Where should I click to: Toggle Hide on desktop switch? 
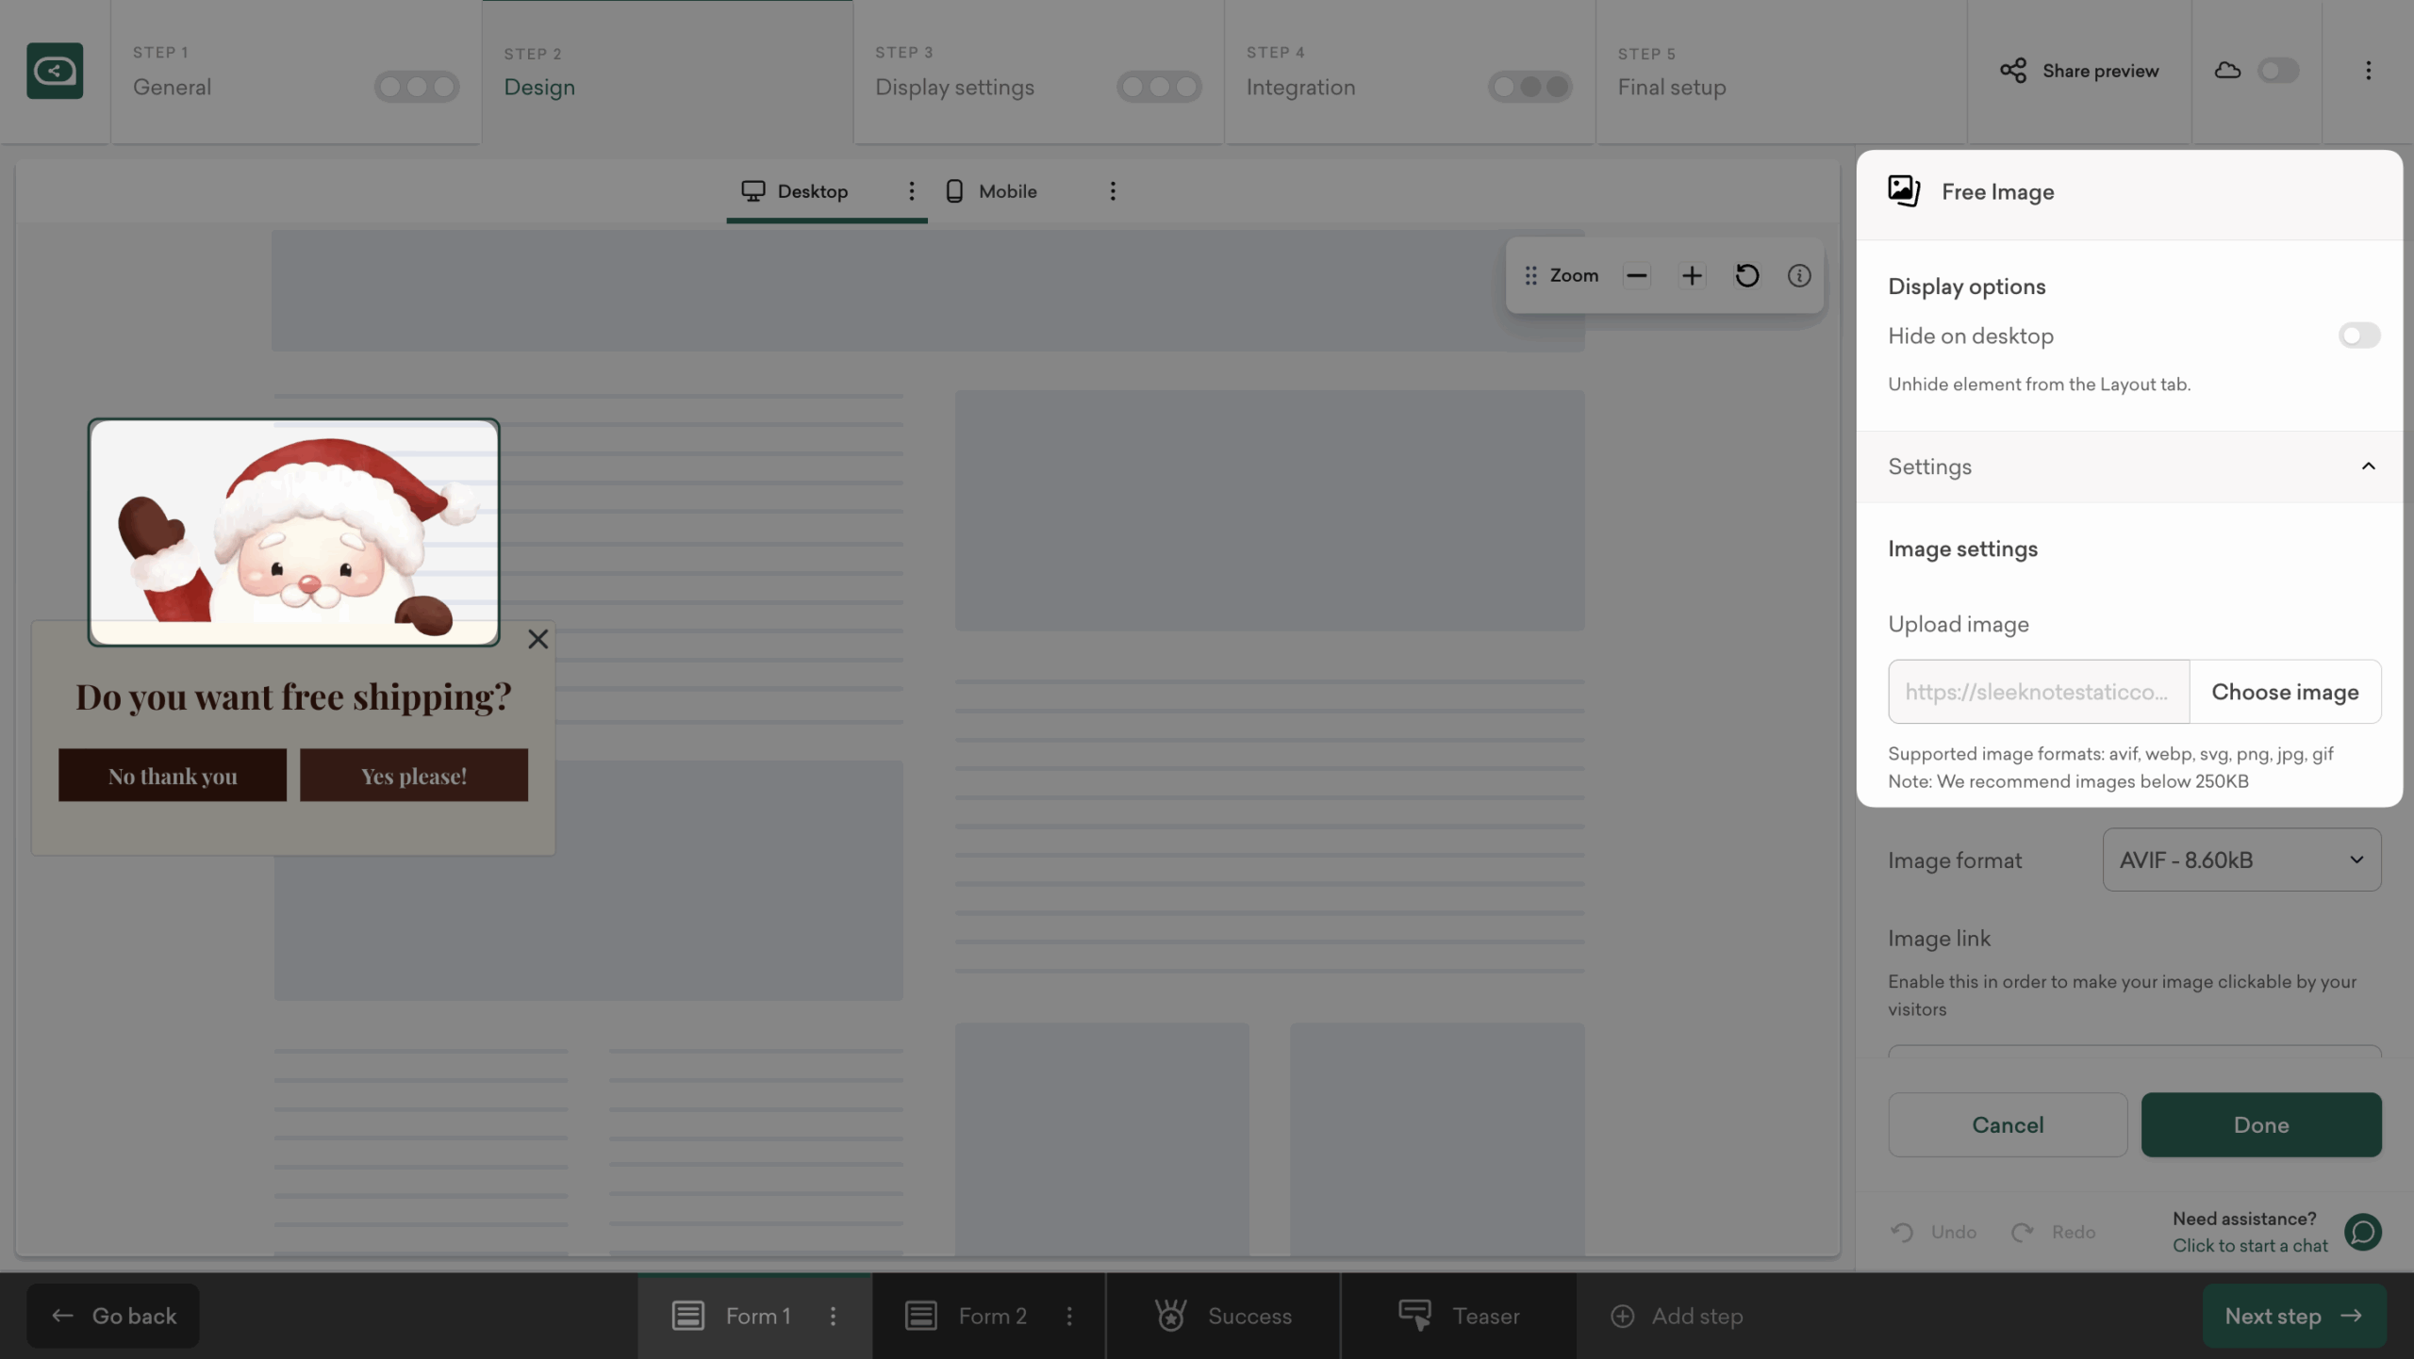point(2358,336)
